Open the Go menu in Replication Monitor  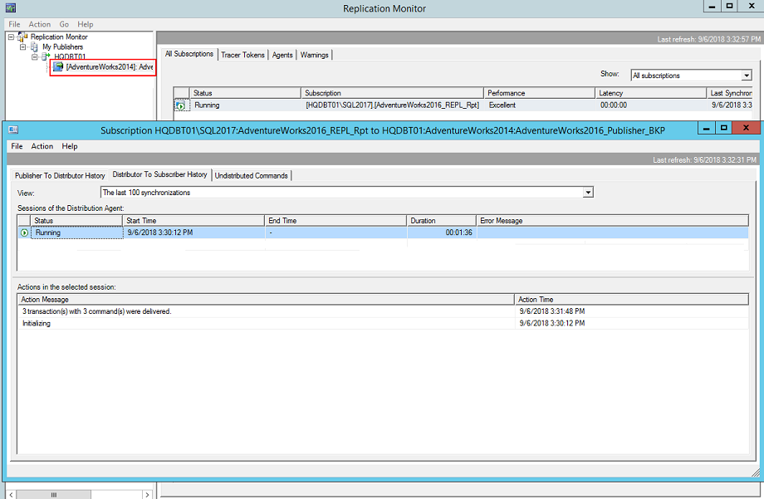(64, 25)
